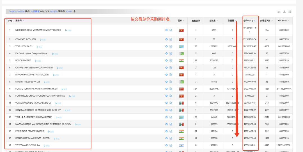Sort by 国家 column arrow

click(183, 21)
